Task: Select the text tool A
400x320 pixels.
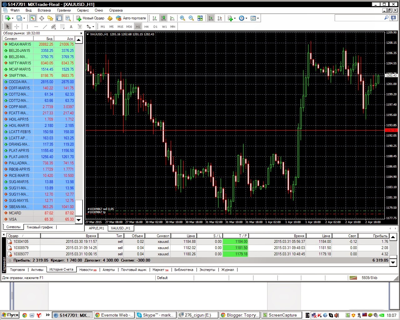Action: click(x=71, y=27)
